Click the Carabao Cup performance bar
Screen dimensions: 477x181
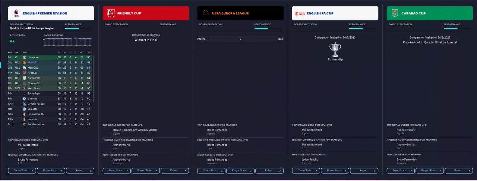(x=457, y=29)
